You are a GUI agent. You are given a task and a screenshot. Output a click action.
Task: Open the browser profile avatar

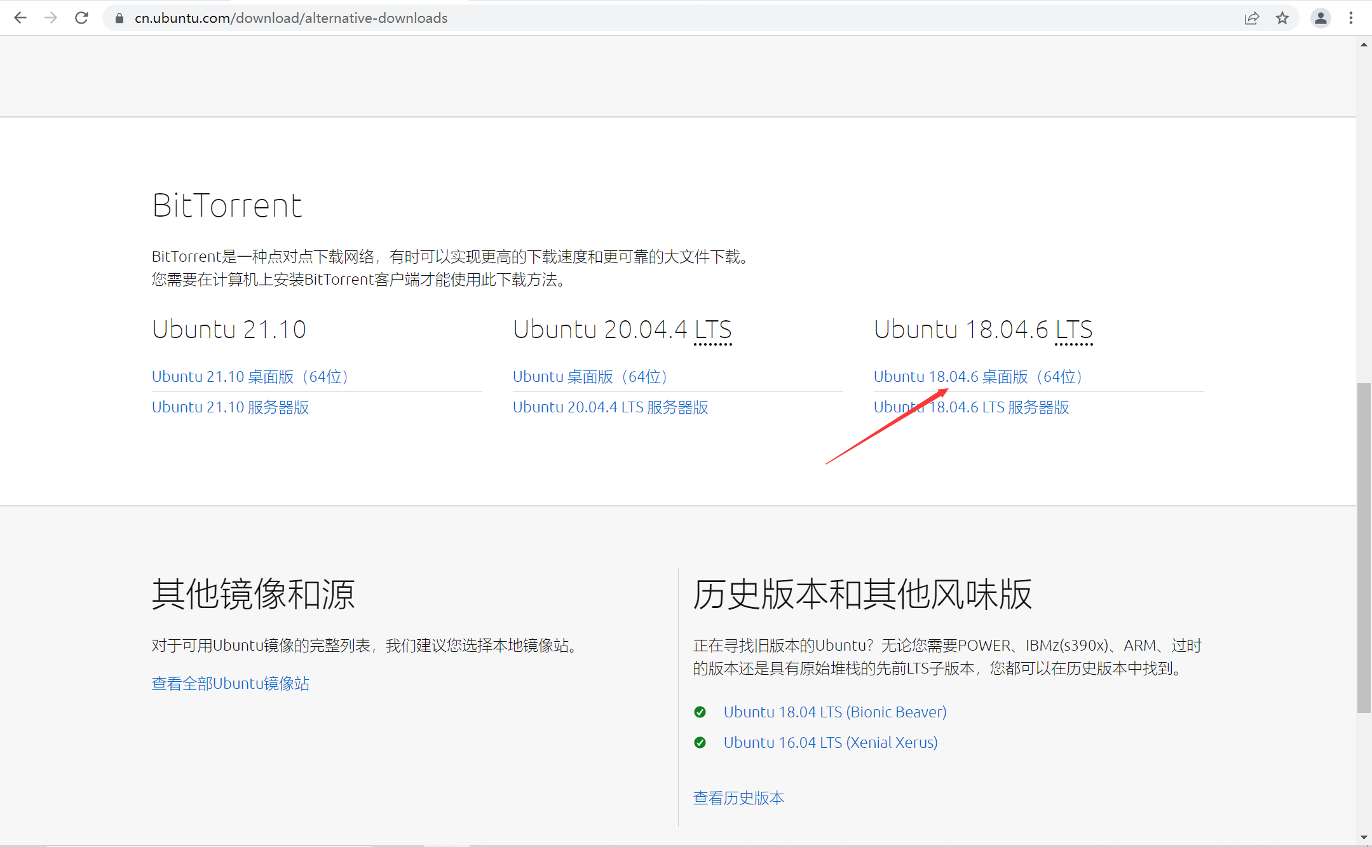point(1321,18)
